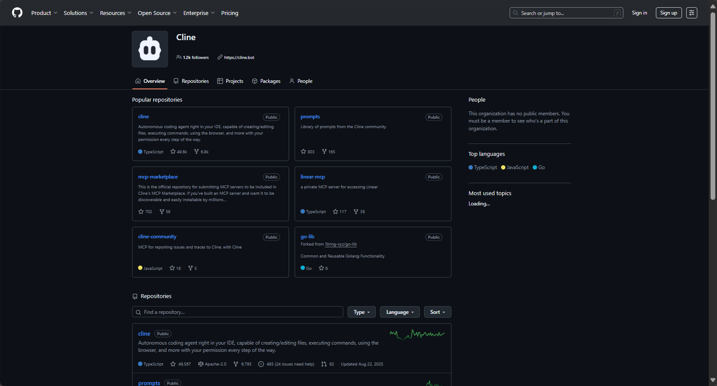
Task: Click stars 117 on linear-mcp card
Action: (339, 211)
